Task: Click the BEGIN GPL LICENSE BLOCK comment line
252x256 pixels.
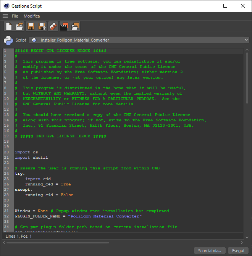Action: tap(61, 51)
